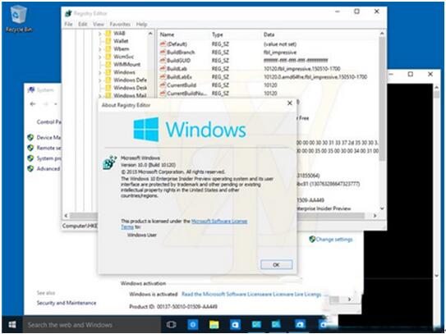Click the Registry Editor vertical scrollbar thumb
Screen dimensions: 446x334
tap(382, 98)
